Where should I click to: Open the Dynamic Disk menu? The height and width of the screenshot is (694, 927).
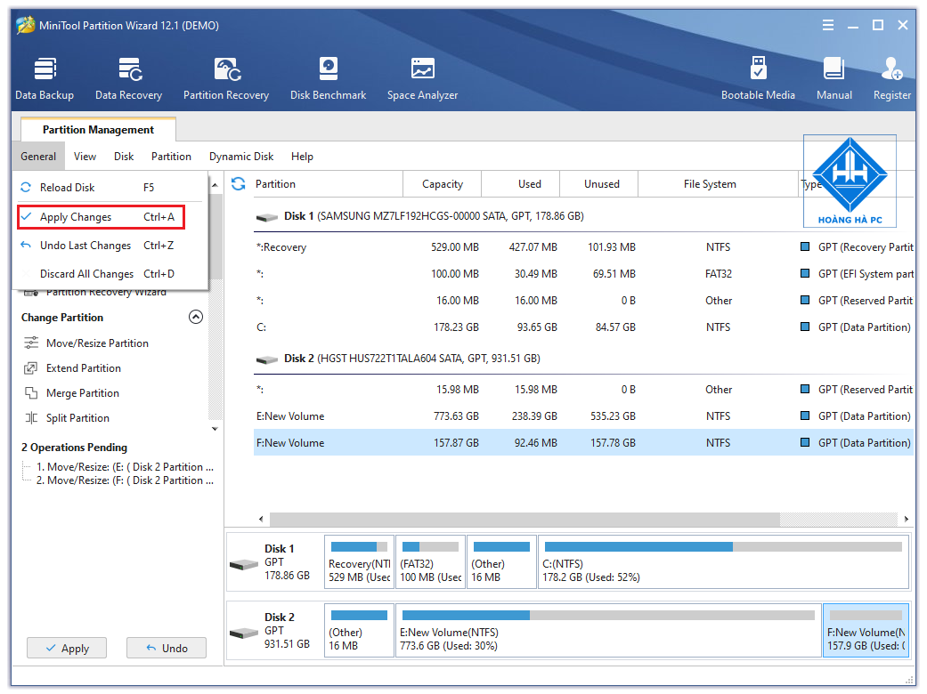240,156
